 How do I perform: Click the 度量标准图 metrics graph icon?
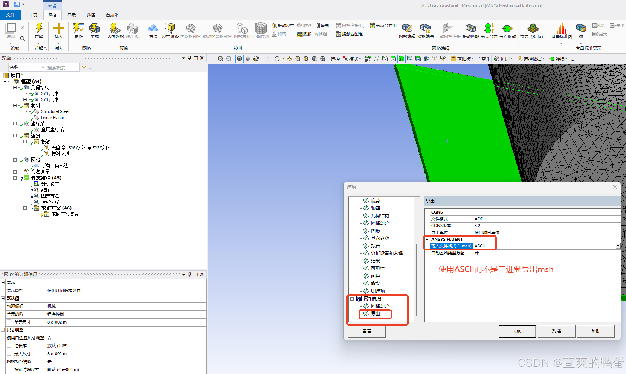(x=561, y=31)
